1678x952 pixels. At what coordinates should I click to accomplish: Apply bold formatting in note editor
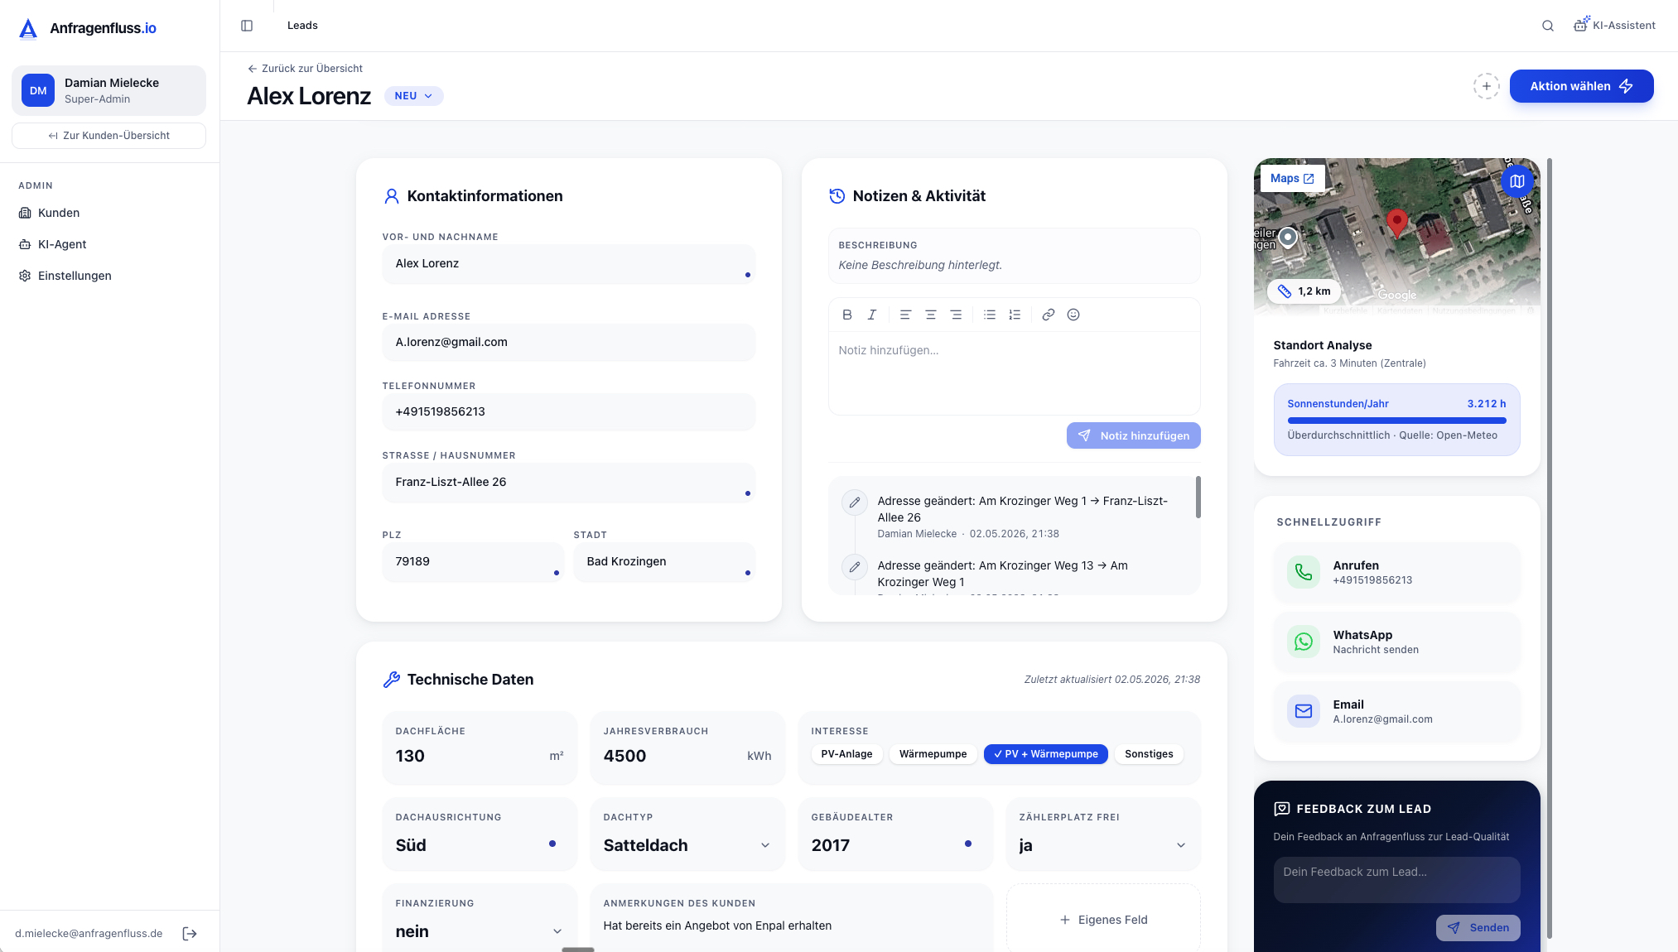(846, 315)
